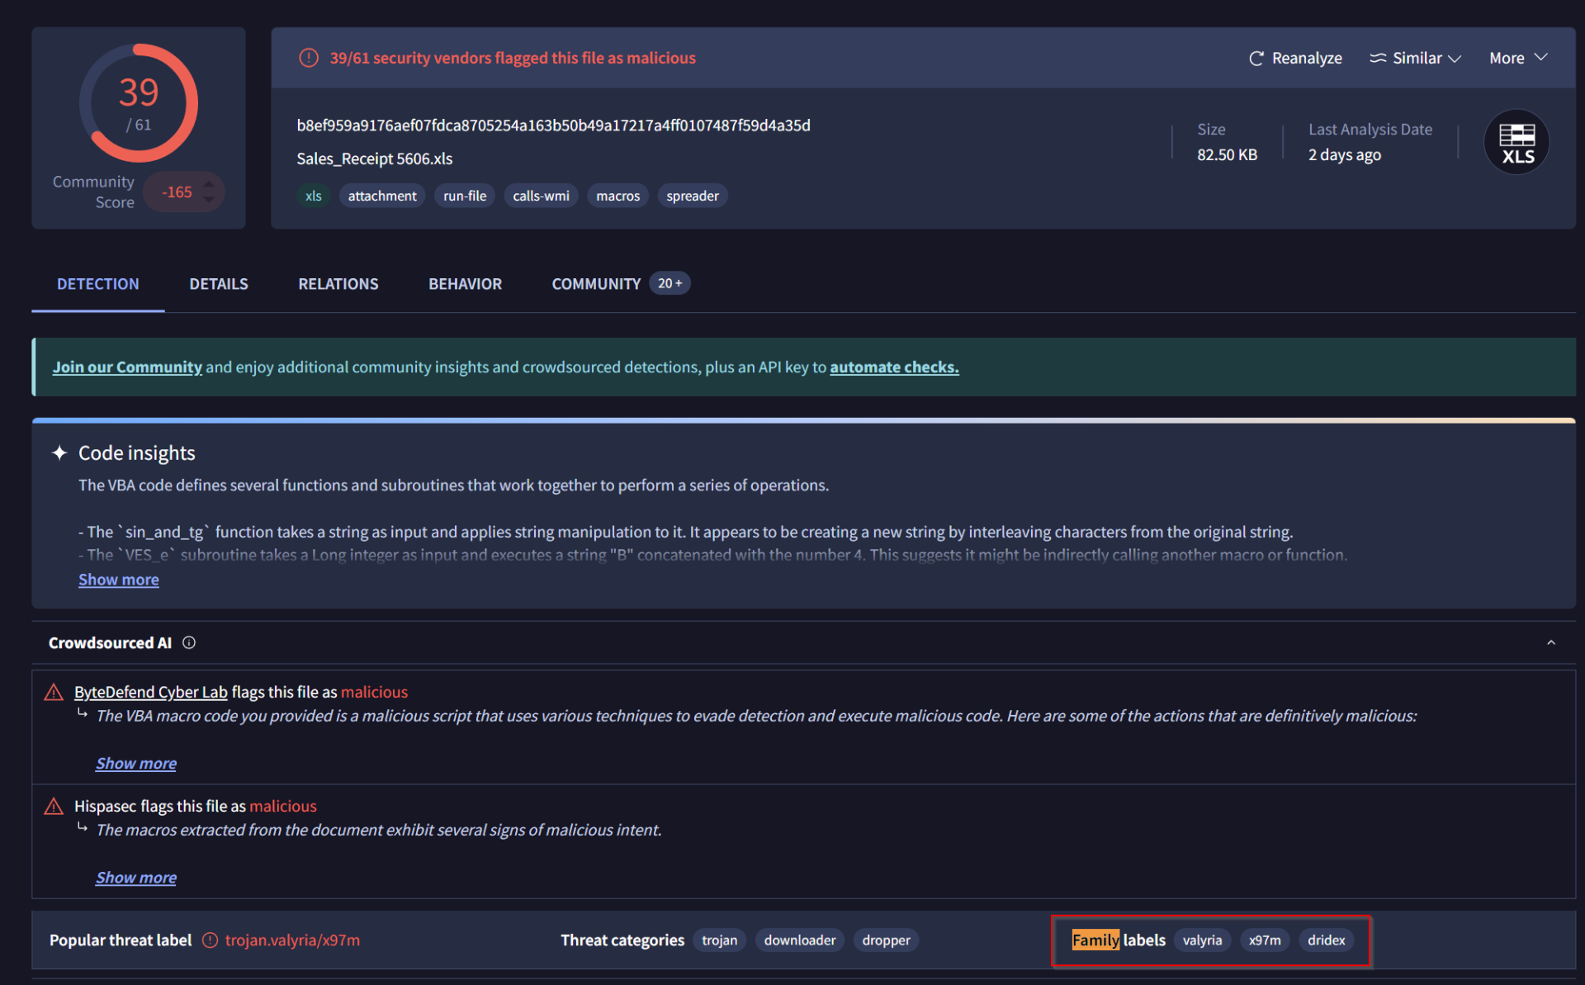Image resolution: width=1585 pixels, height=985 pixels.
Task: Click the Hispasec warning triangle icon
Action: click(54, 806)
